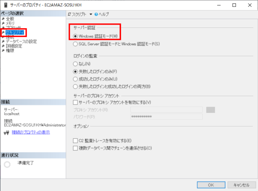Click the プロキシ アカウント input field
258x191 pixels.
[166, 110]
